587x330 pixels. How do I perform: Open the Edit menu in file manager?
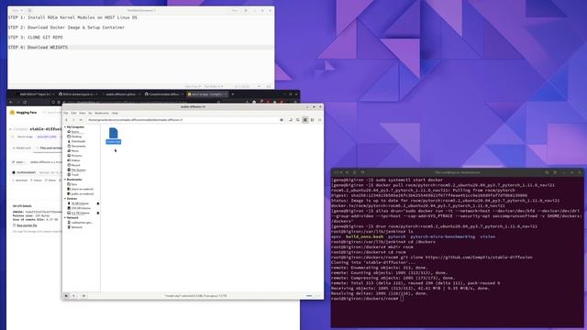pos(73,113)
